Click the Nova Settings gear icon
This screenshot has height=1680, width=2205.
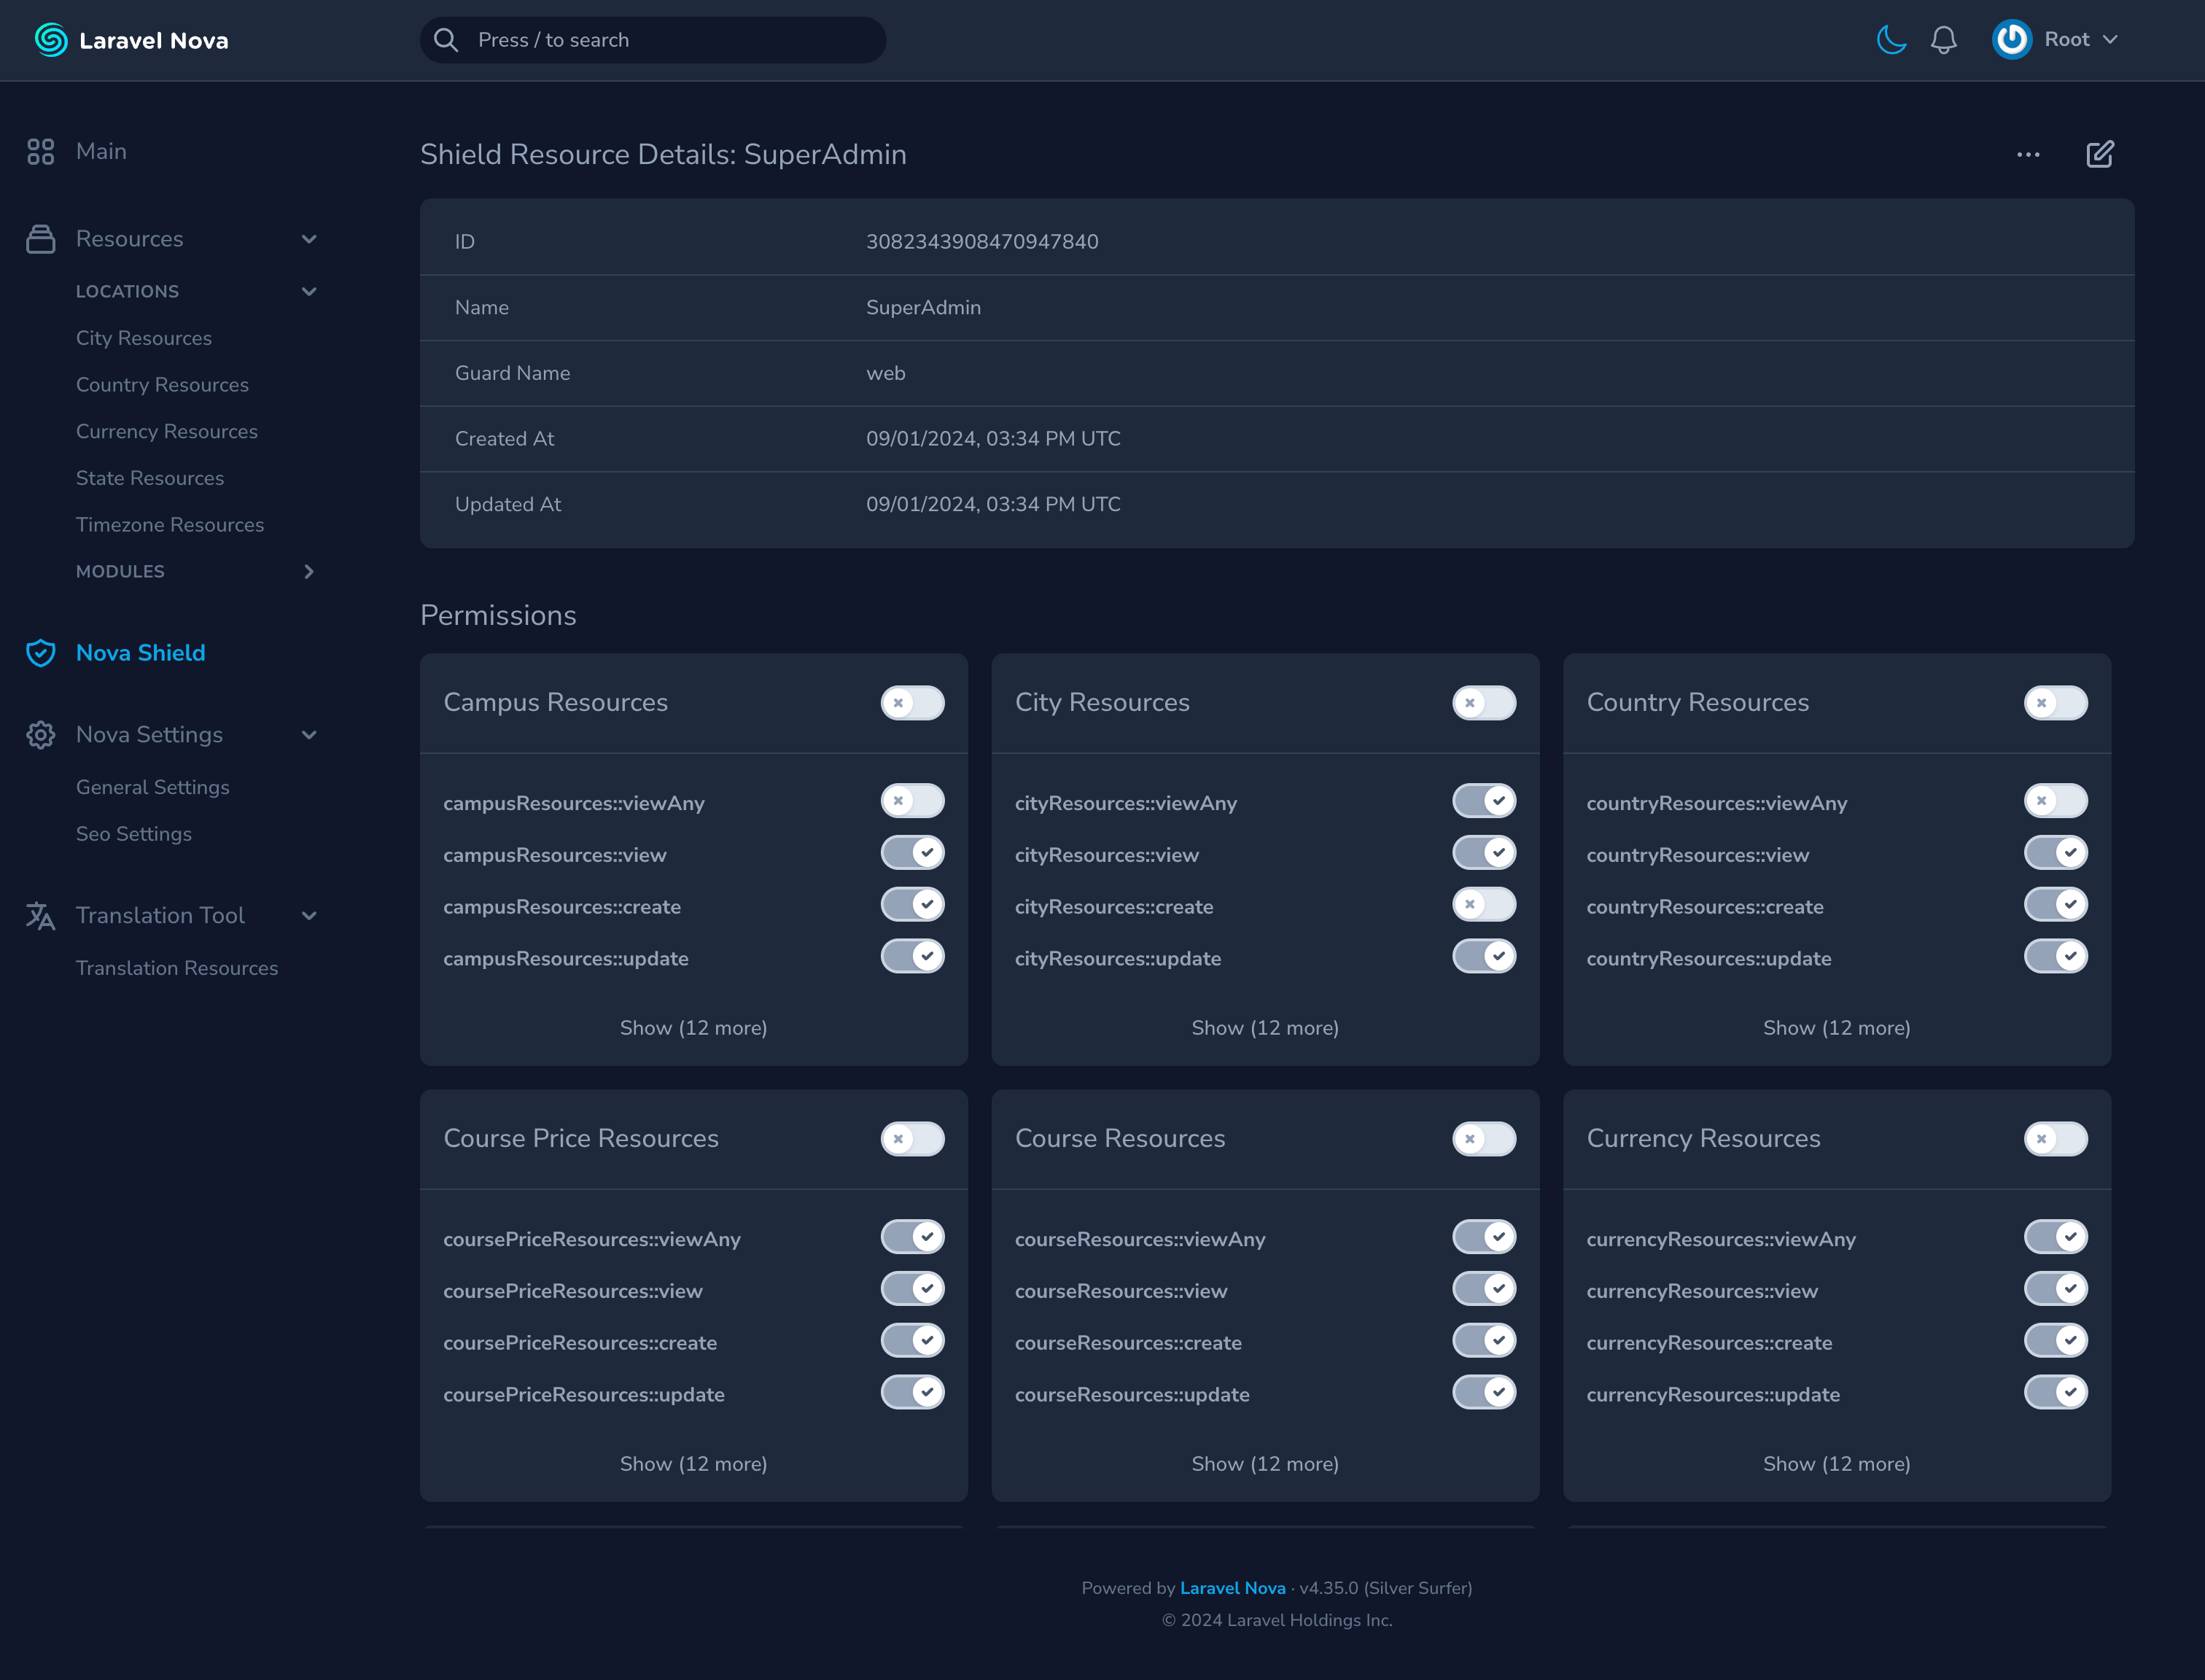point(40,735)
